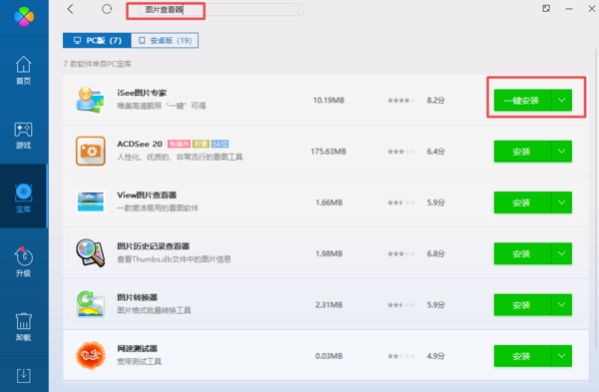The width and height of the screenshot is (599, 392).
Task: Open the 卸载 uninstall section
Action: click(24, 327)
